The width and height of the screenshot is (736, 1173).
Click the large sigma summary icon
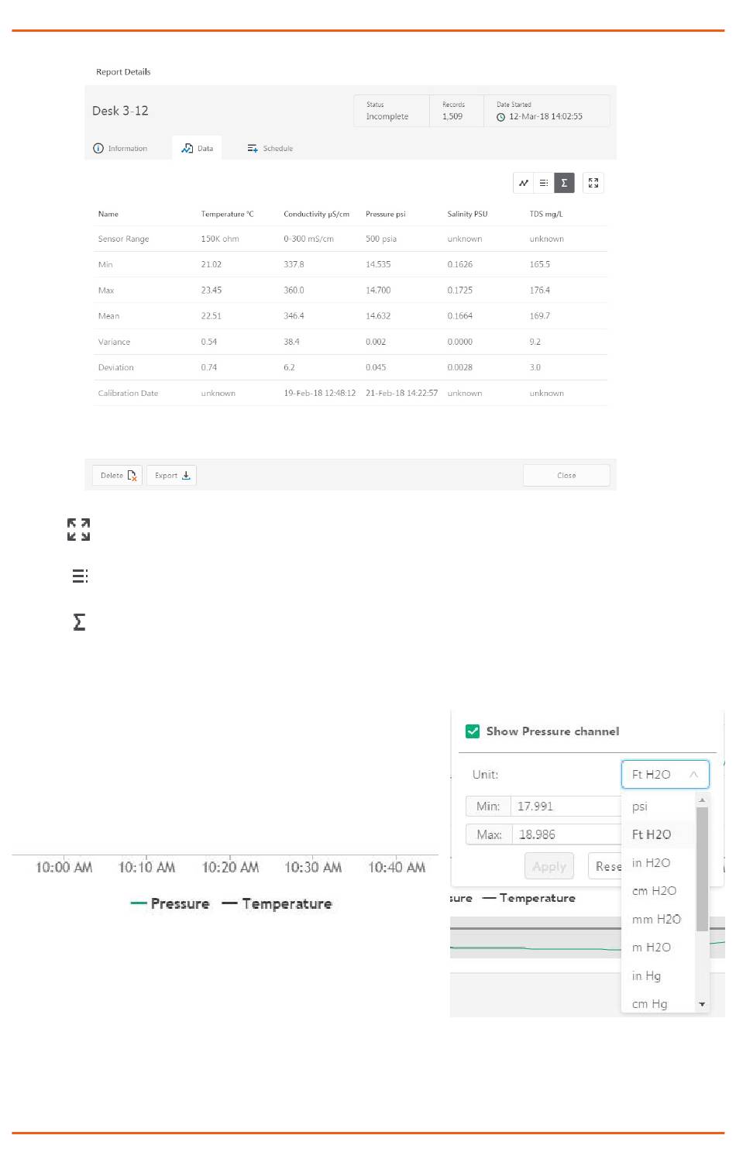coord(79,621)
